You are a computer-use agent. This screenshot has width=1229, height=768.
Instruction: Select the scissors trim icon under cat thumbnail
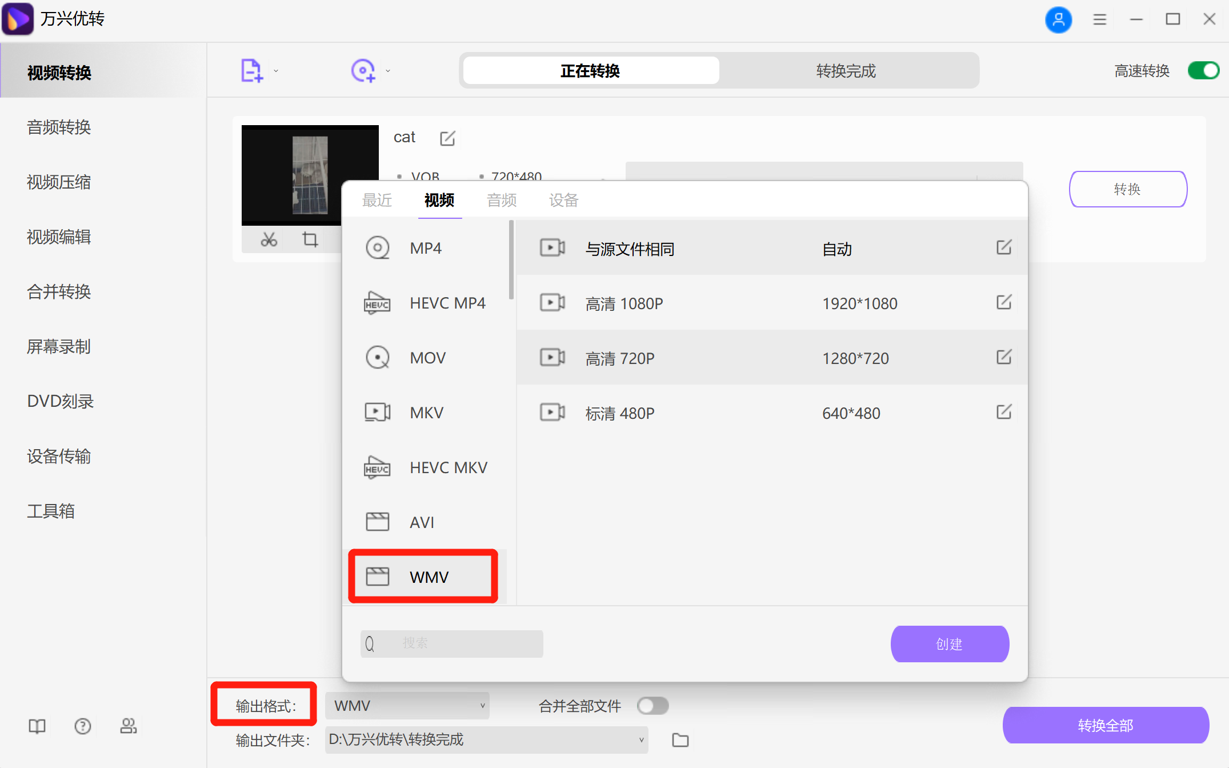pos(268,239)
